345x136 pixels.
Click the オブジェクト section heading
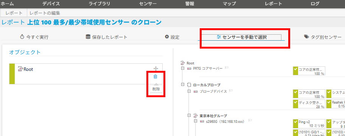click(x=25, y=52)
